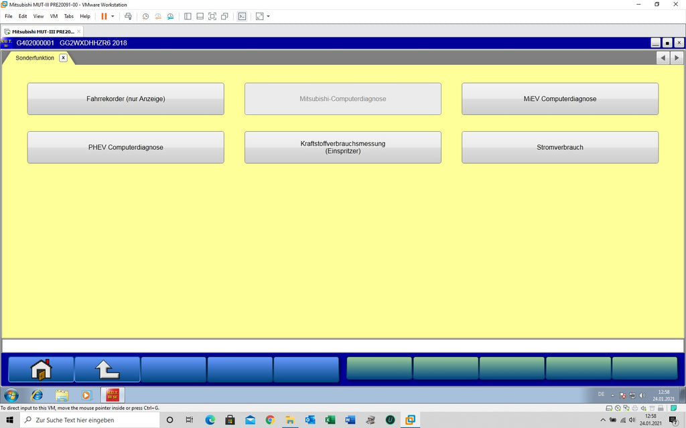The height and width of the screenshot is (428, 686).
Task: Open the VM menu
Action: click(54, 16)
